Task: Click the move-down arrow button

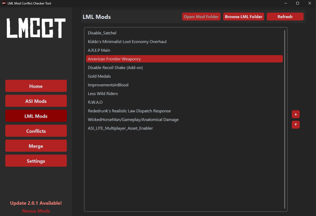Action: [295, 125]
